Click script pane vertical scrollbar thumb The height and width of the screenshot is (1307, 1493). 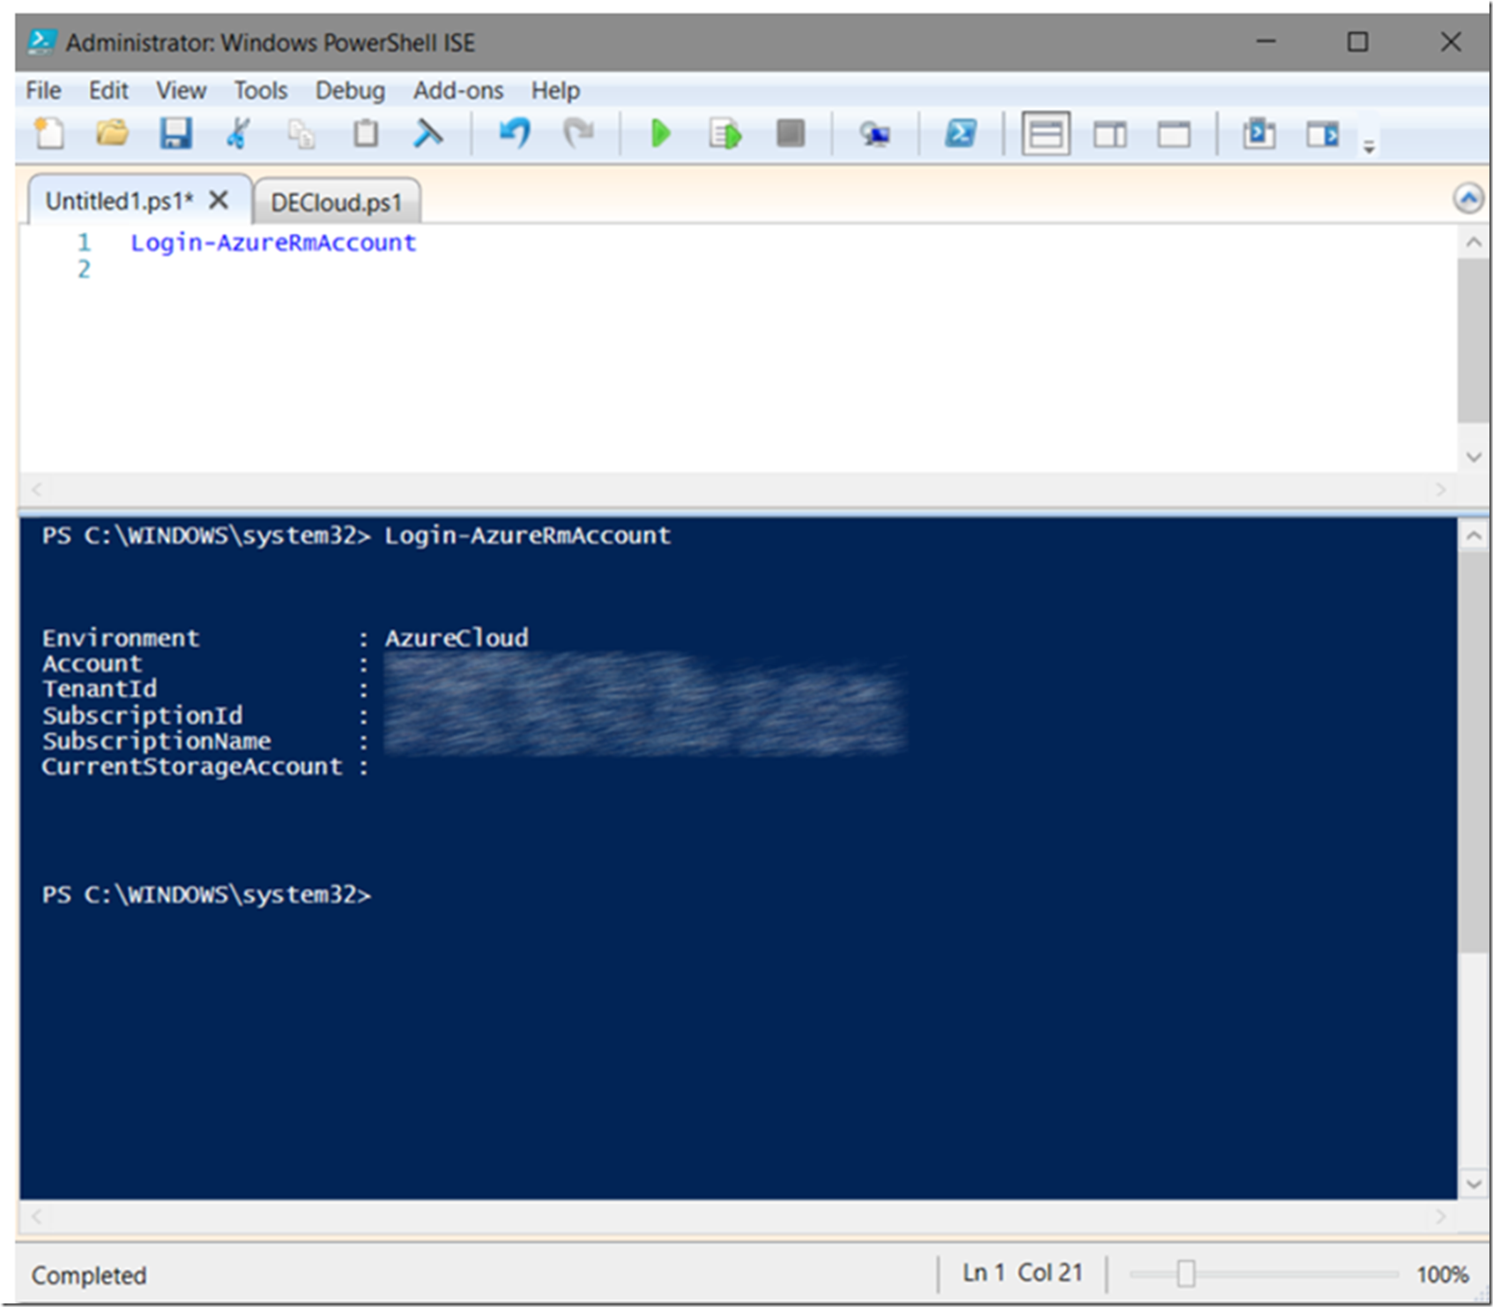(1473, 340)
